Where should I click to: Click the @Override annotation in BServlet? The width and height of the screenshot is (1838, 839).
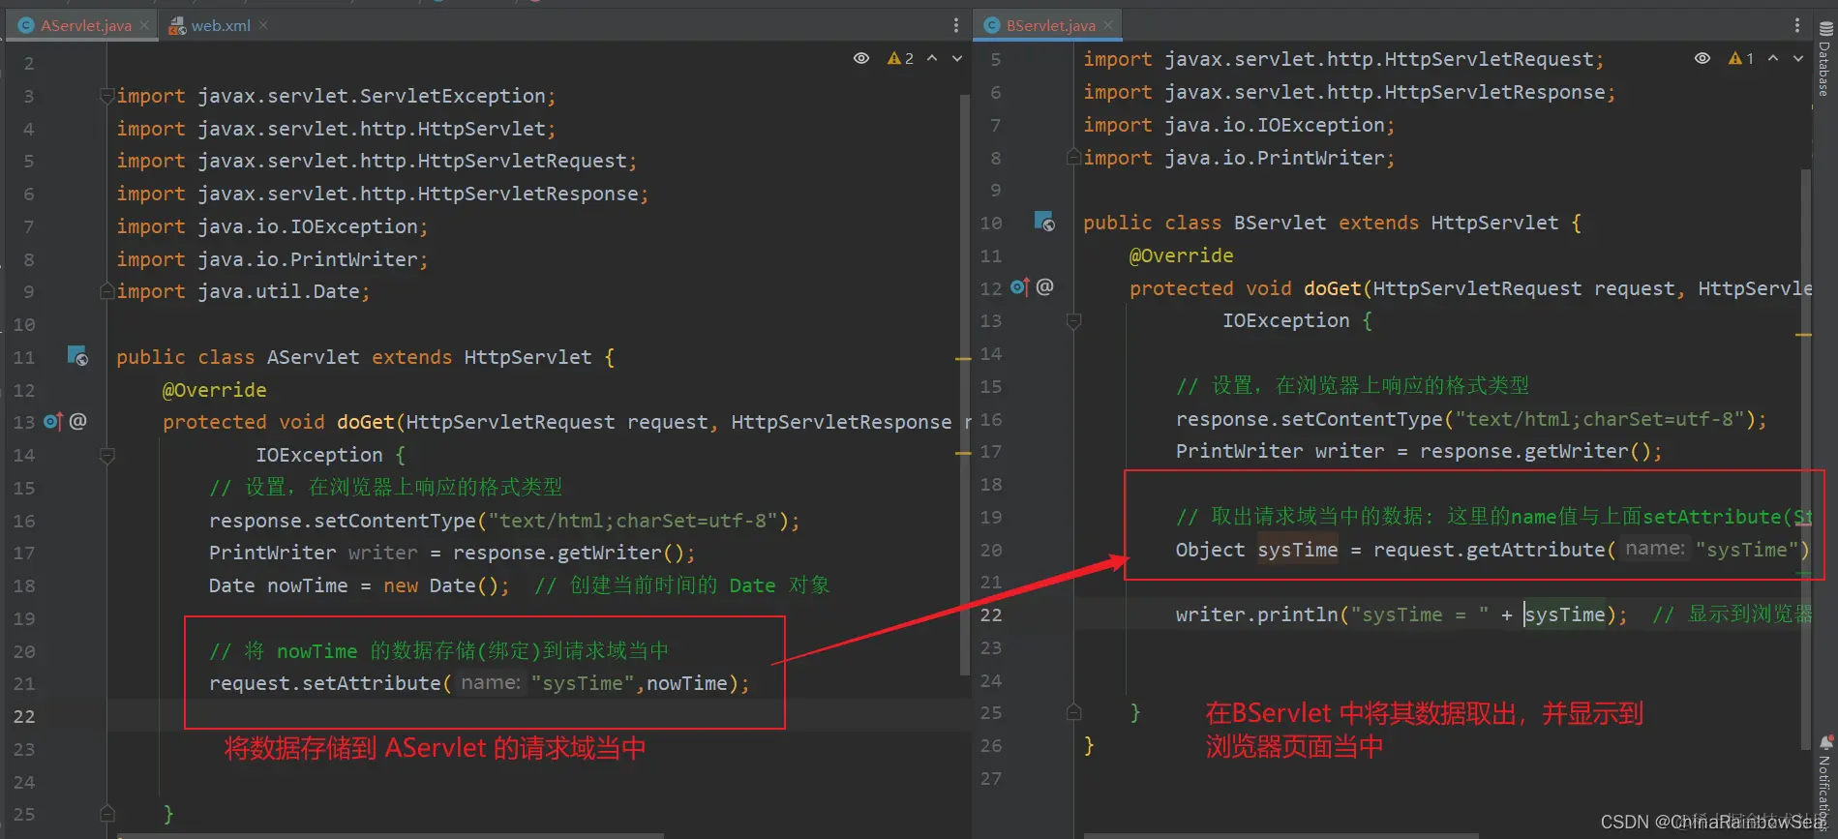click(1181, 255)
